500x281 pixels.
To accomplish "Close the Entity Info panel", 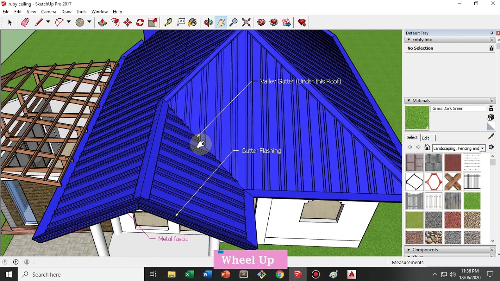I will coord(492,40).
